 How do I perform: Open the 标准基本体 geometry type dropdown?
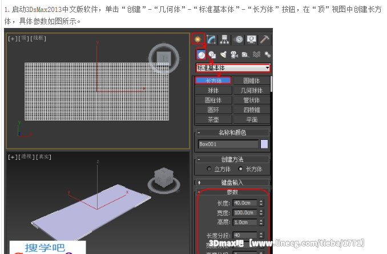pyautogui.click(x=233, y=67)
